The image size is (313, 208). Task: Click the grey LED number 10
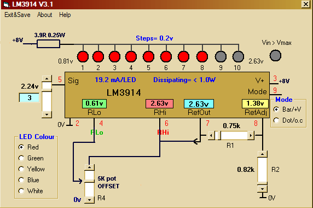tap(238, 56)
